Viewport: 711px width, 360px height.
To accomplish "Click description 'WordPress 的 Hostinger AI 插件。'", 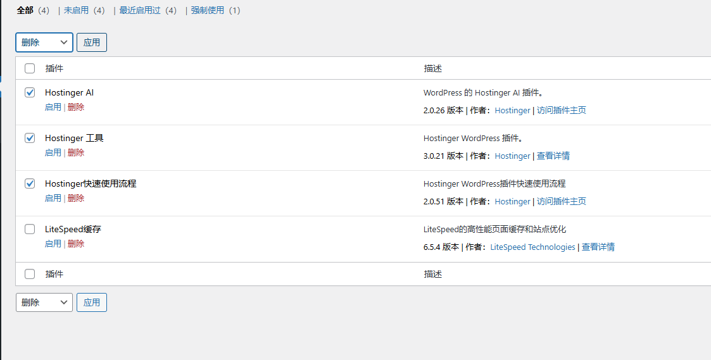I will [483, 92].
